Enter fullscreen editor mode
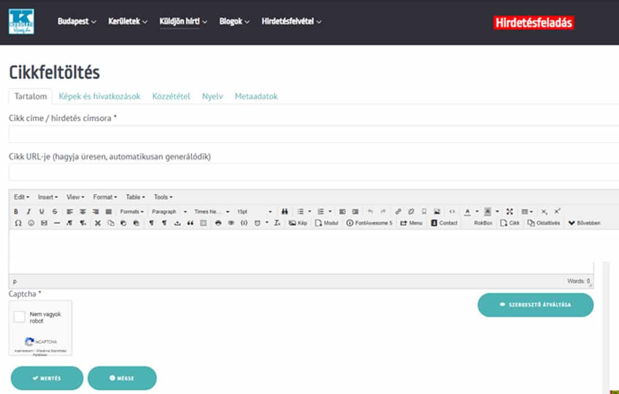Viewport: 619px width, 394px height. tap(509, 212)
